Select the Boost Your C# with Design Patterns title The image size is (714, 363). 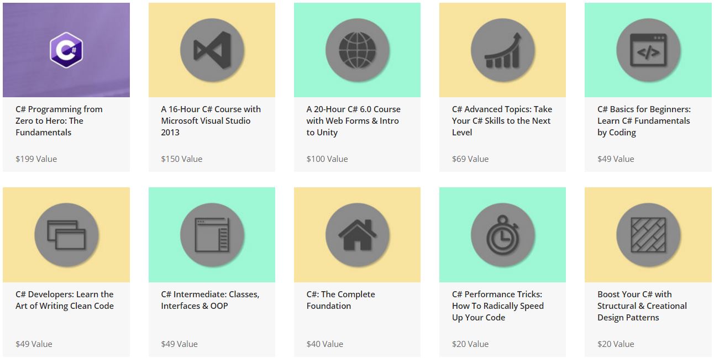pos(641,306)
